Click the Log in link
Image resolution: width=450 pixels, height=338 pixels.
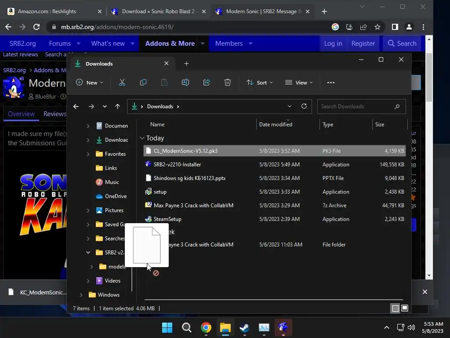(x=333, y=44)
